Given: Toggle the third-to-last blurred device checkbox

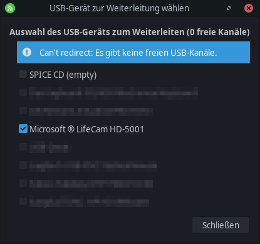Looking at the screenshot, I should pyautogui.click(x=23, y=165).
